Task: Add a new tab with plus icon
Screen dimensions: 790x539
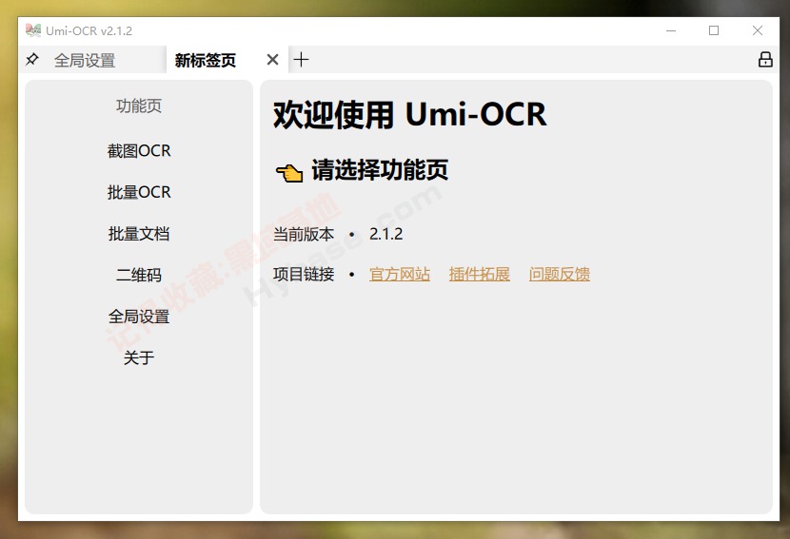Action: click(x=301, y=59)
